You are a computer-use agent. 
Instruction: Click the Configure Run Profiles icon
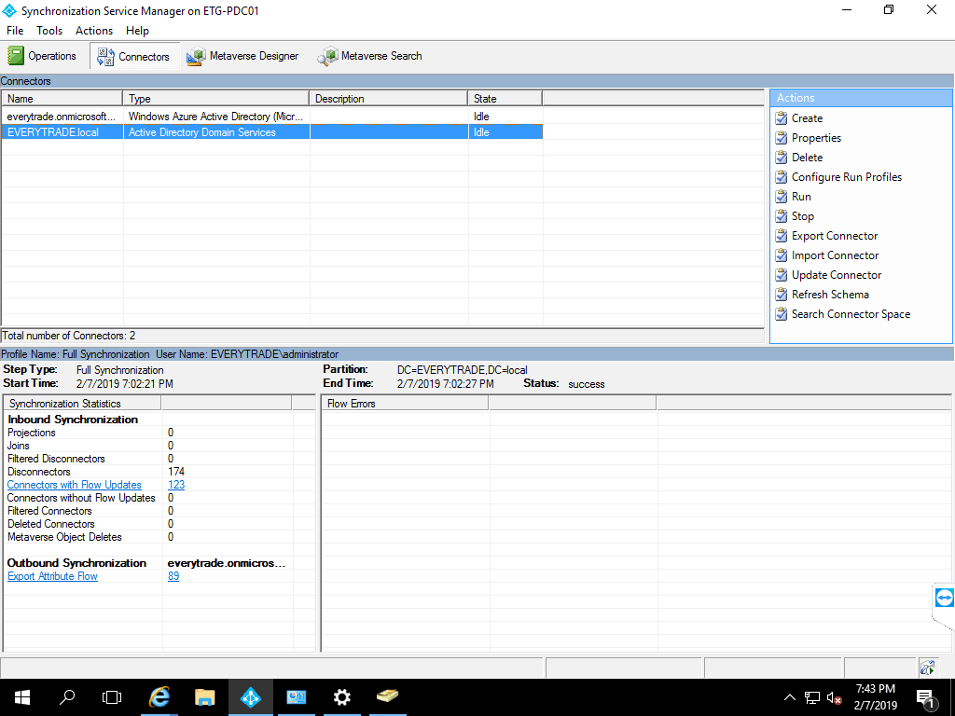[x=782, y=177]
